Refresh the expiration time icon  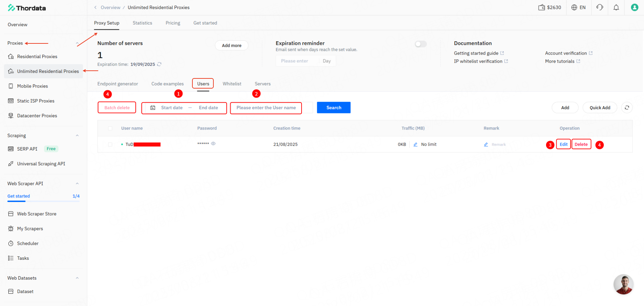(x=159, y=64)
